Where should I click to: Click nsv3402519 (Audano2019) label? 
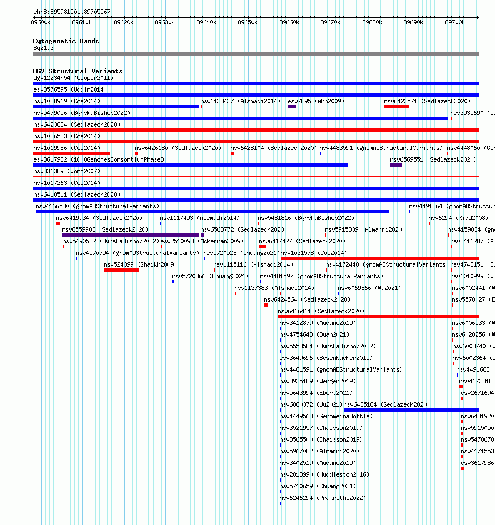tap(318, 463)
